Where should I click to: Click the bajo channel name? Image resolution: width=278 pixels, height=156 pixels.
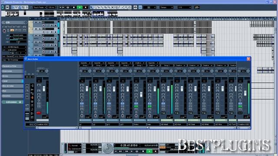point(153,124)
